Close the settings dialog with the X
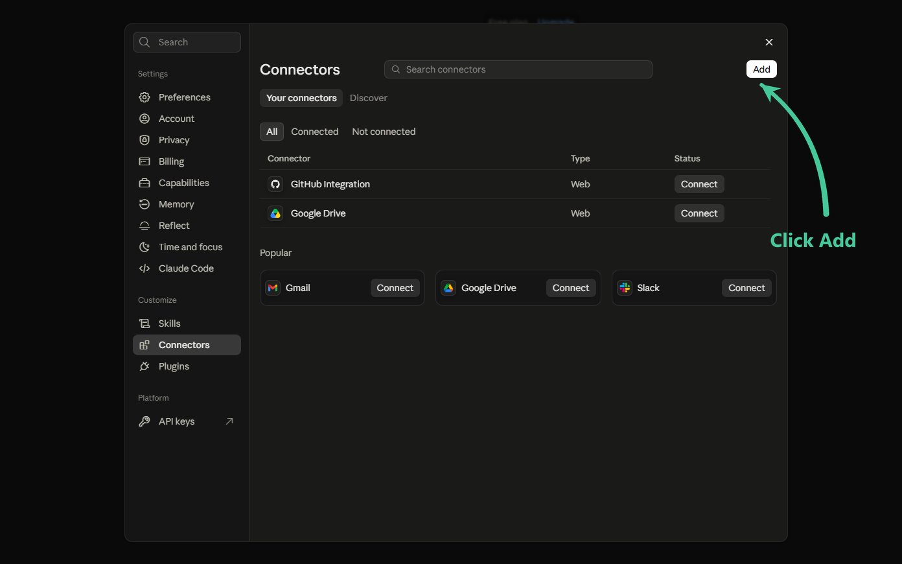Screen dimensions: 902x564 coord(769,42)
